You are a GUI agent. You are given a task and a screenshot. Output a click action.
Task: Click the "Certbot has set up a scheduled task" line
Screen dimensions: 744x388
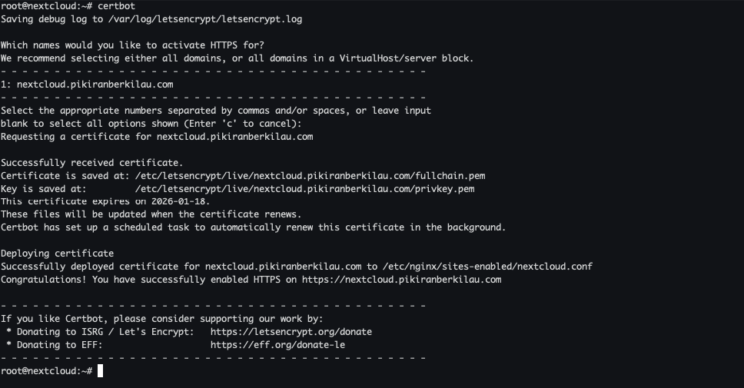(253, 227)
